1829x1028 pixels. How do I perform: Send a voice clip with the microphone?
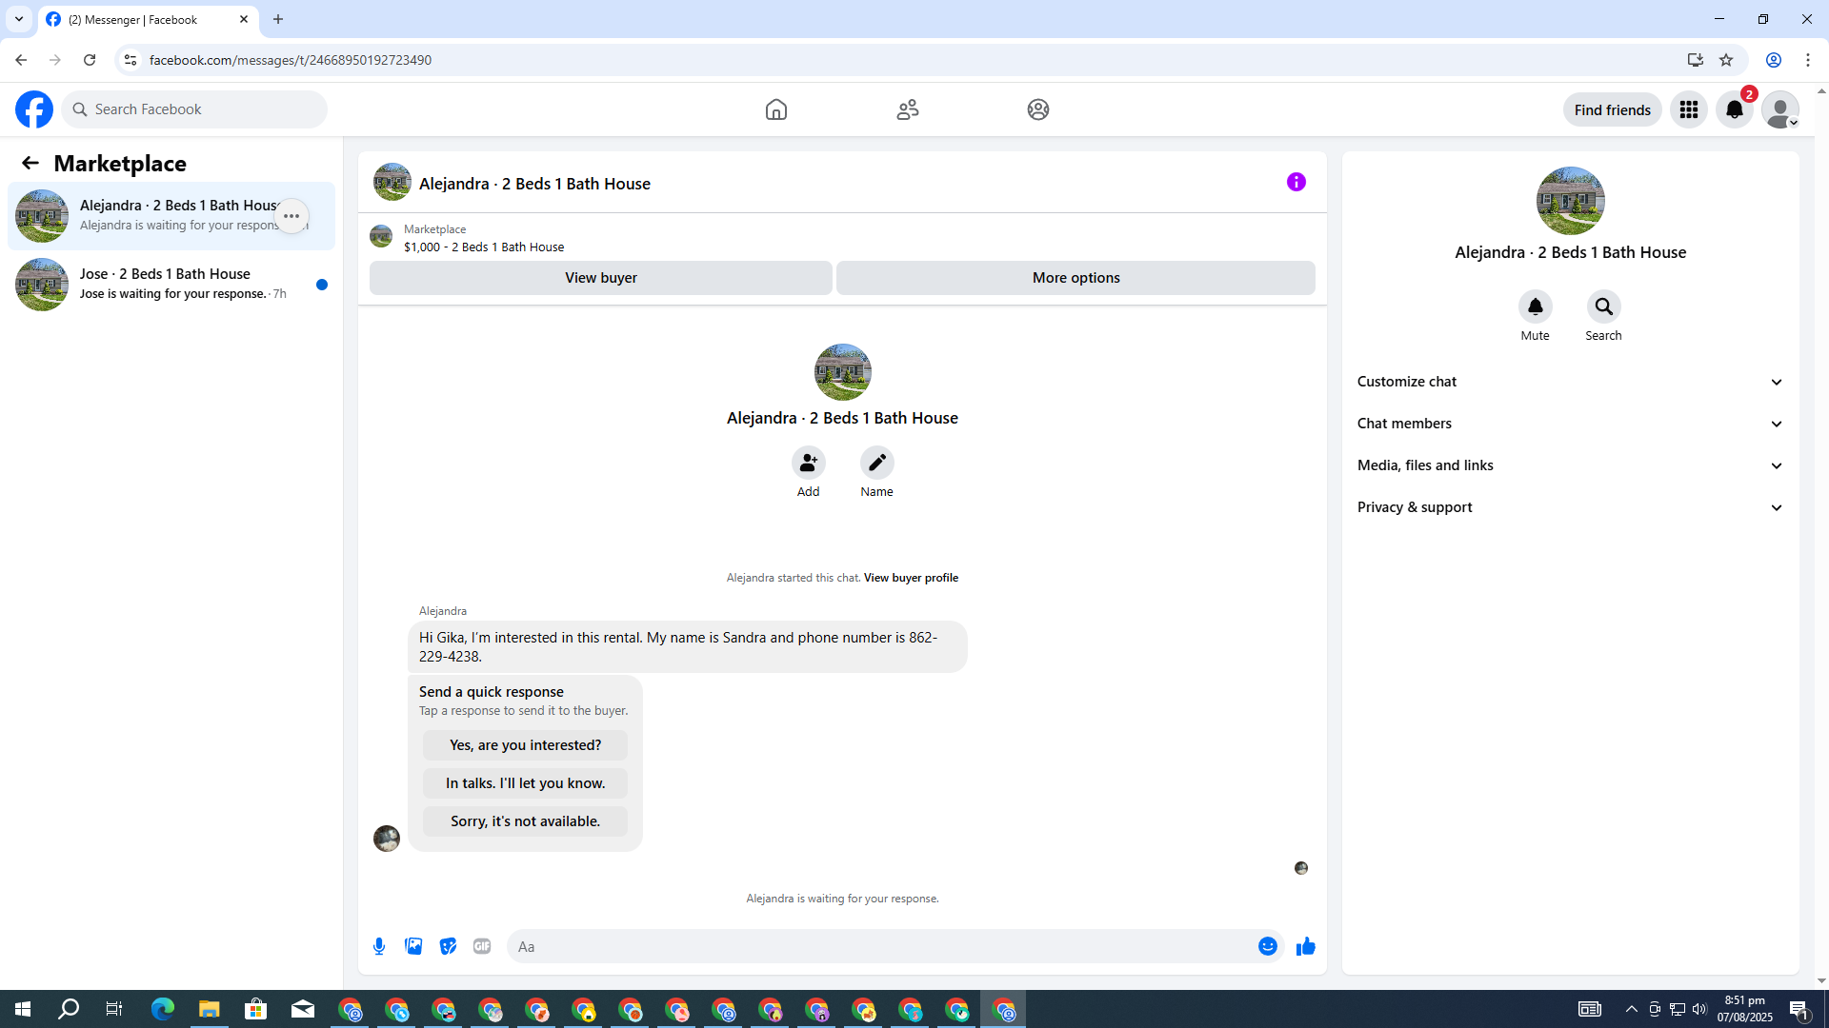coord(379,946)
